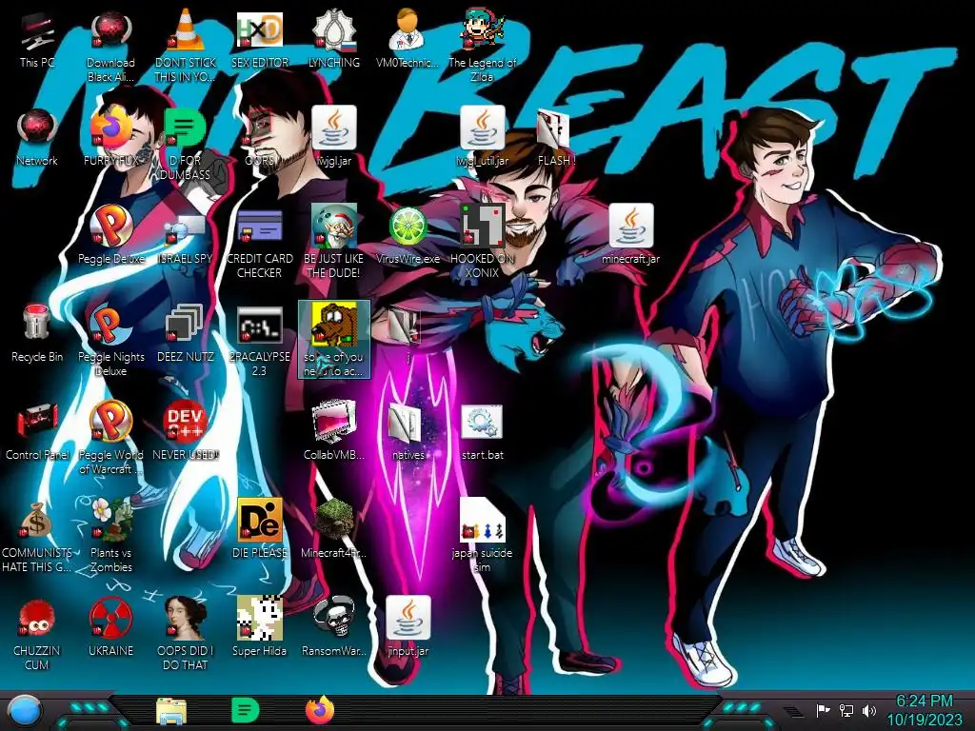Screen dimensions: 975x731
Task: Click the VLC cone DONT STICK icon
Action: point(185,48)
